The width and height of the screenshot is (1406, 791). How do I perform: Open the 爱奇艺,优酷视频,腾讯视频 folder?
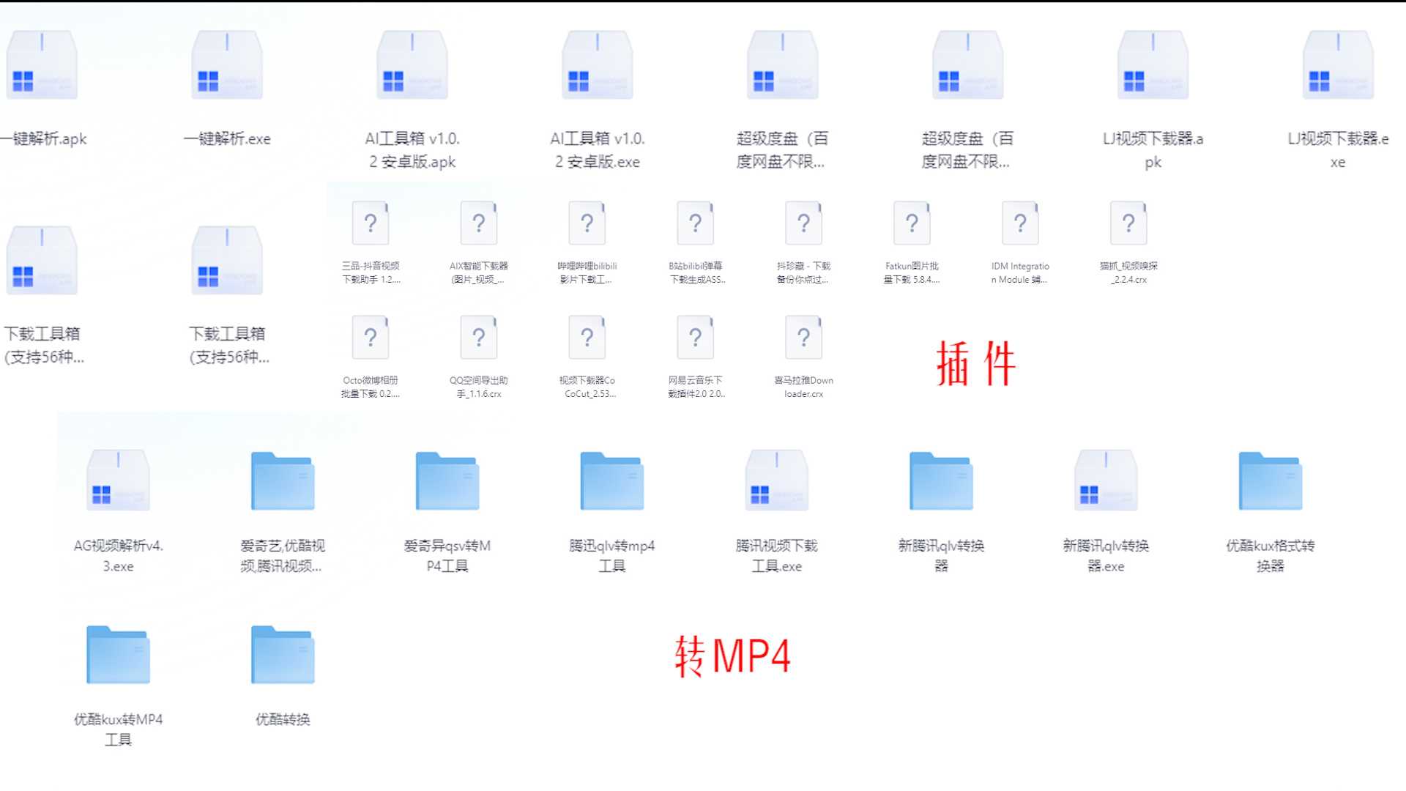tap(283, 480)
